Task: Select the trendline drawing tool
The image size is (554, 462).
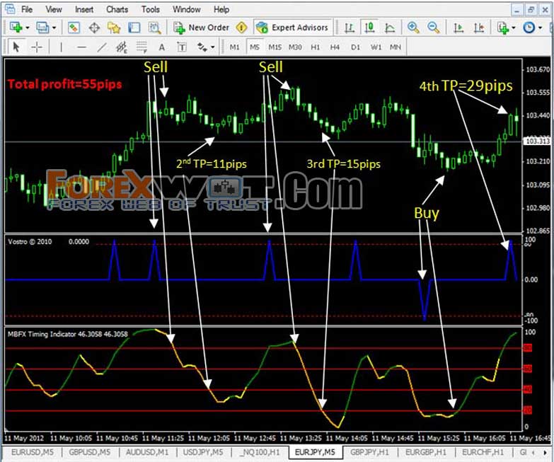Action: 102,47
